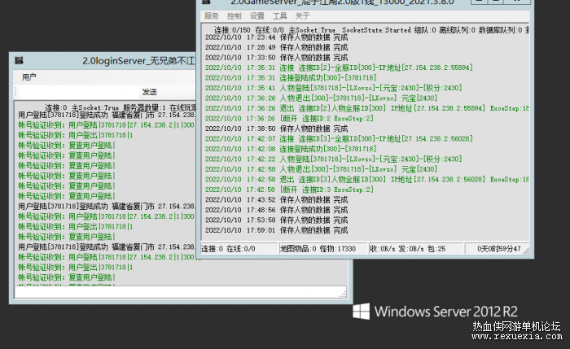Select log row 17:23:44 保存人物的数据 完成

coord(276,37)
